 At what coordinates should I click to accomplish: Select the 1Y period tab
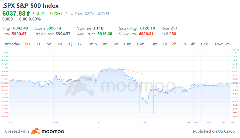(79, 44)
